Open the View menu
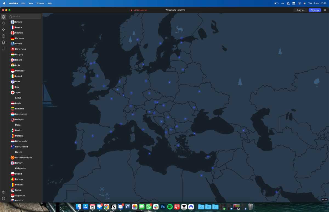The image size is (329, 212). (x=31, y=3)
